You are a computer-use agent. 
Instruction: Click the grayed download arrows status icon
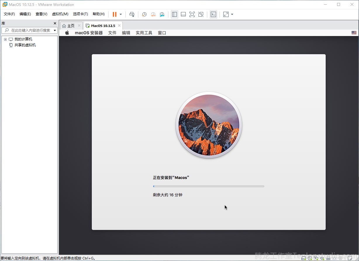[x=334, y=258]
